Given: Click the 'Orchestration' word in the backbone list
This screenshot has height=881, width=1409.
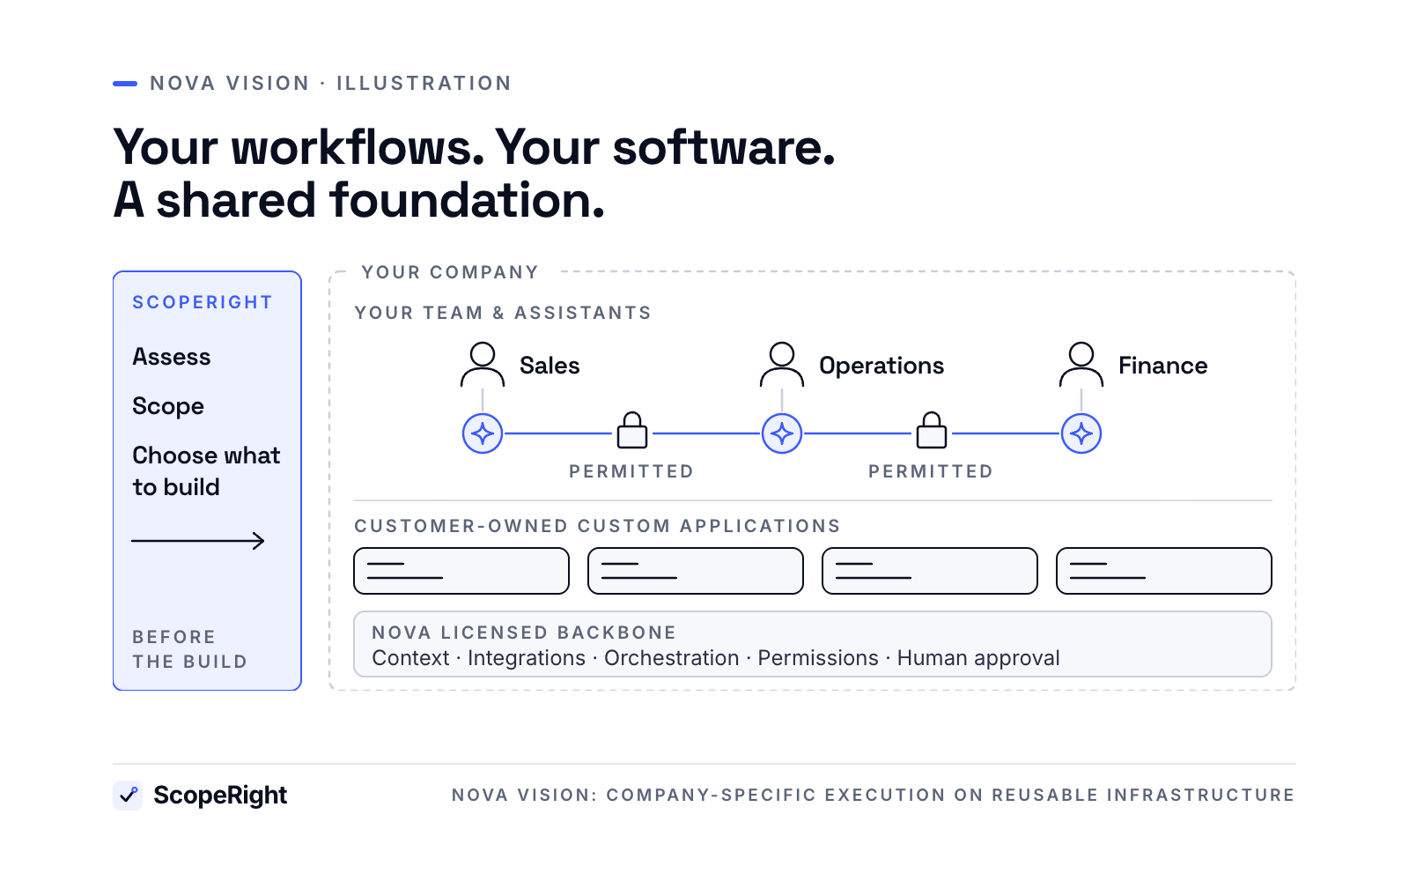Looking at the screenshot, I should [x=672, y=658].
